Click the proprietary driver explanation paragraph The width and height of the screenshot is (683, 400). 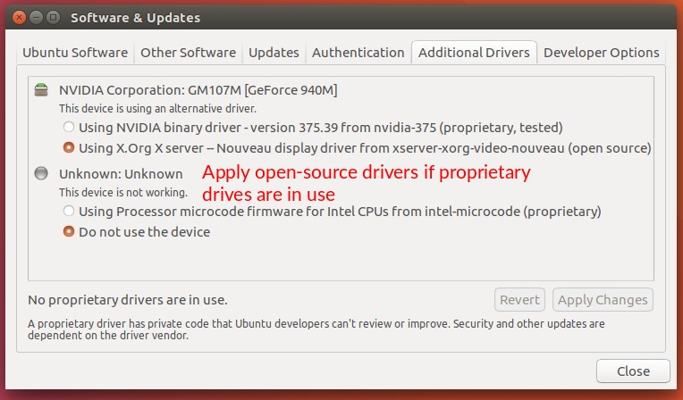316,329
